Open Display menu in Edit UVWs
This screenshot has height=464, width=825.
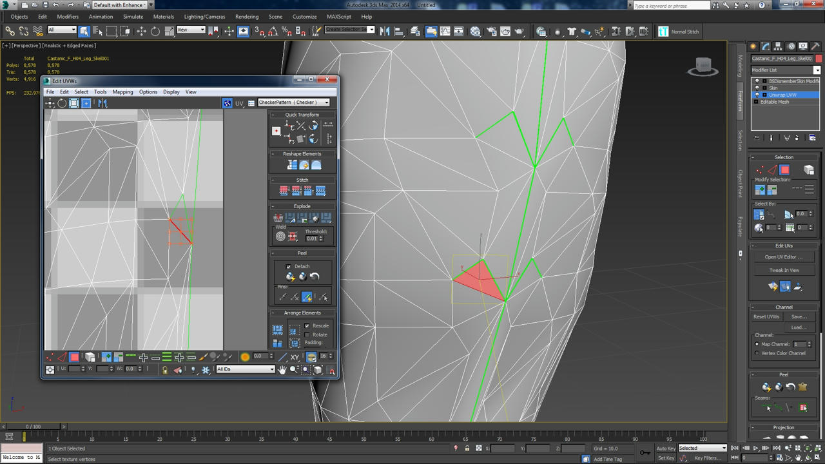171,92
